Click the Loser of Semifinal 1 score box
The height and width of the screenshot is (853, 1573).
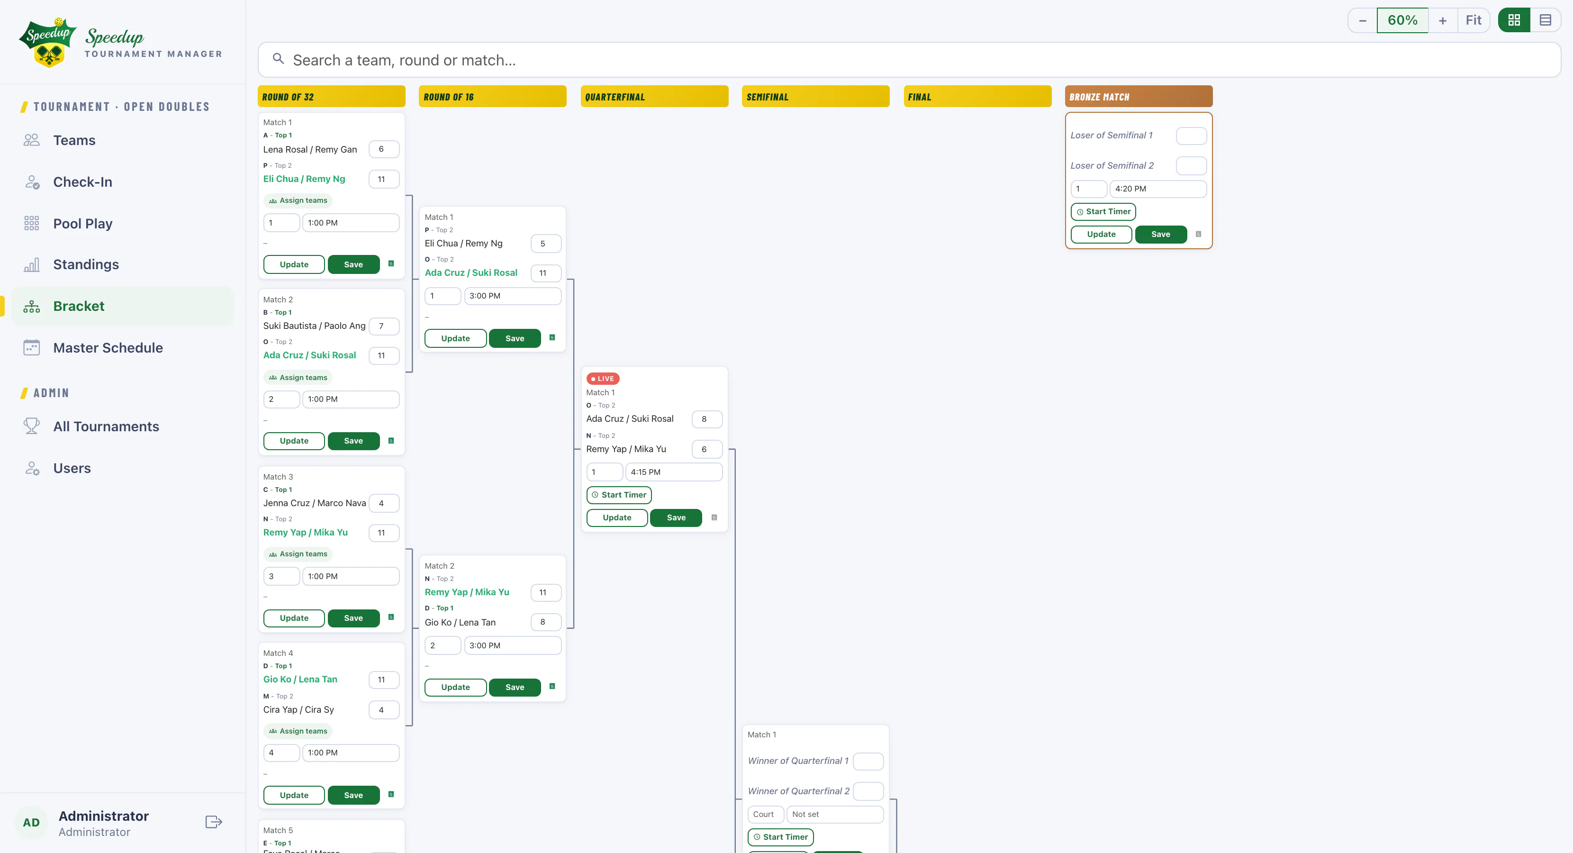(x=1191, y=136)
